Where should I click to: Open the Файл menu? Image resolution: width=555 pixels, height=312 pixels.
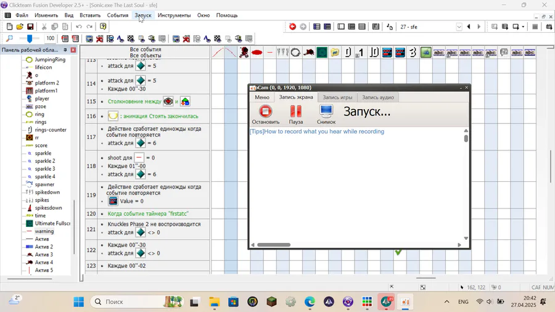(22, 15)
